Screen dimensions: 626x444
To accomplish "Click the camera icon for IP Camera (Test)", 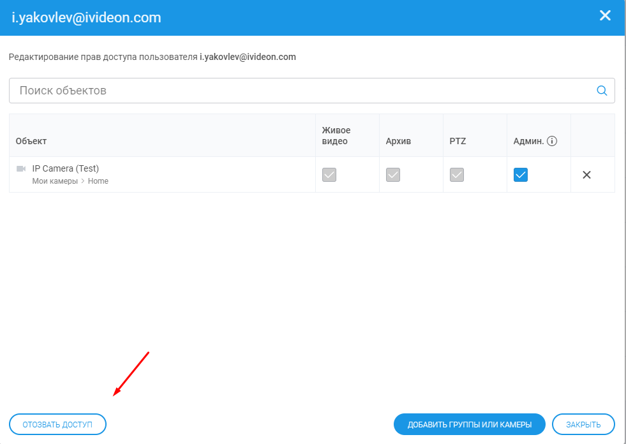I will click(21, 169).
